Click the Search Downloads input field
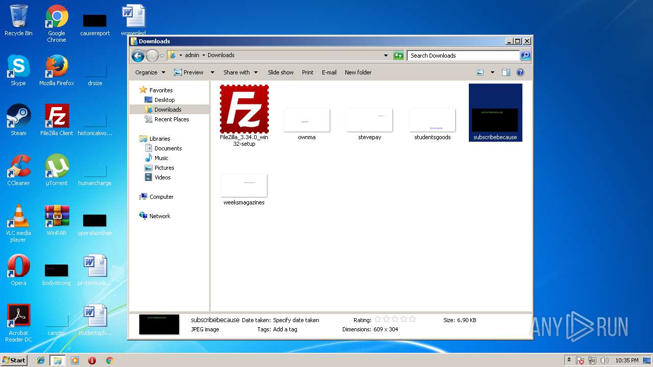The image size is (653, 367). click(464, 56)
